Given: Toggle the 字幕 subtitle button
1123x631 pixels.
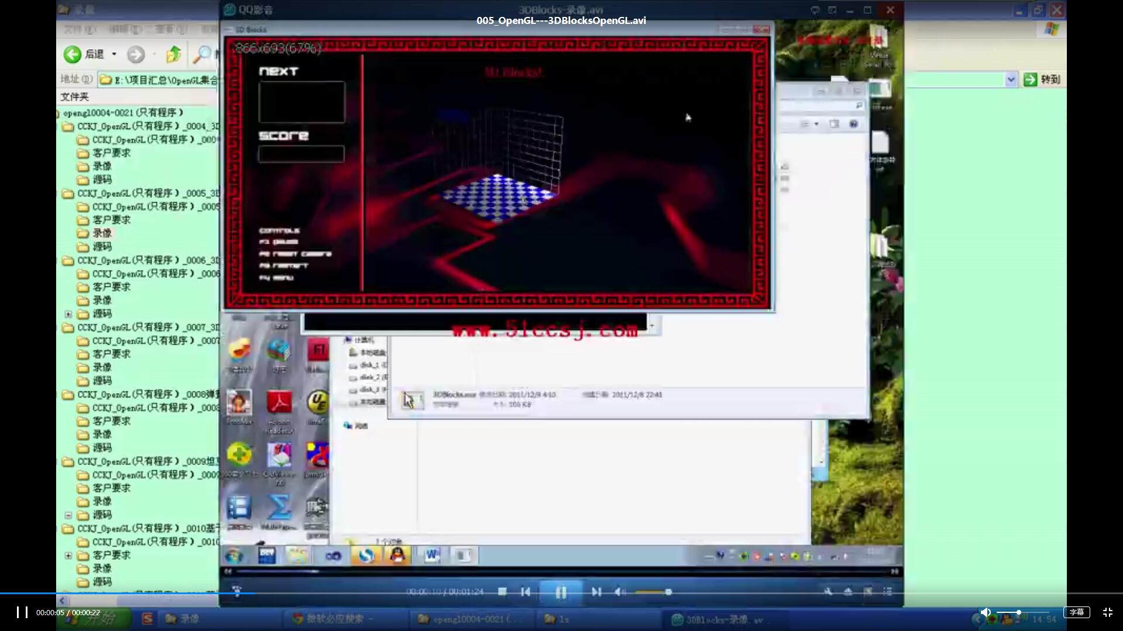Looking at the screenshot, I should 1077,612.
